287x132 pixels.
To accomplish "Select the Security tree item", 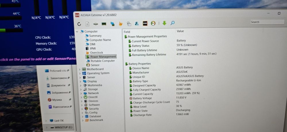I will 92,109.
